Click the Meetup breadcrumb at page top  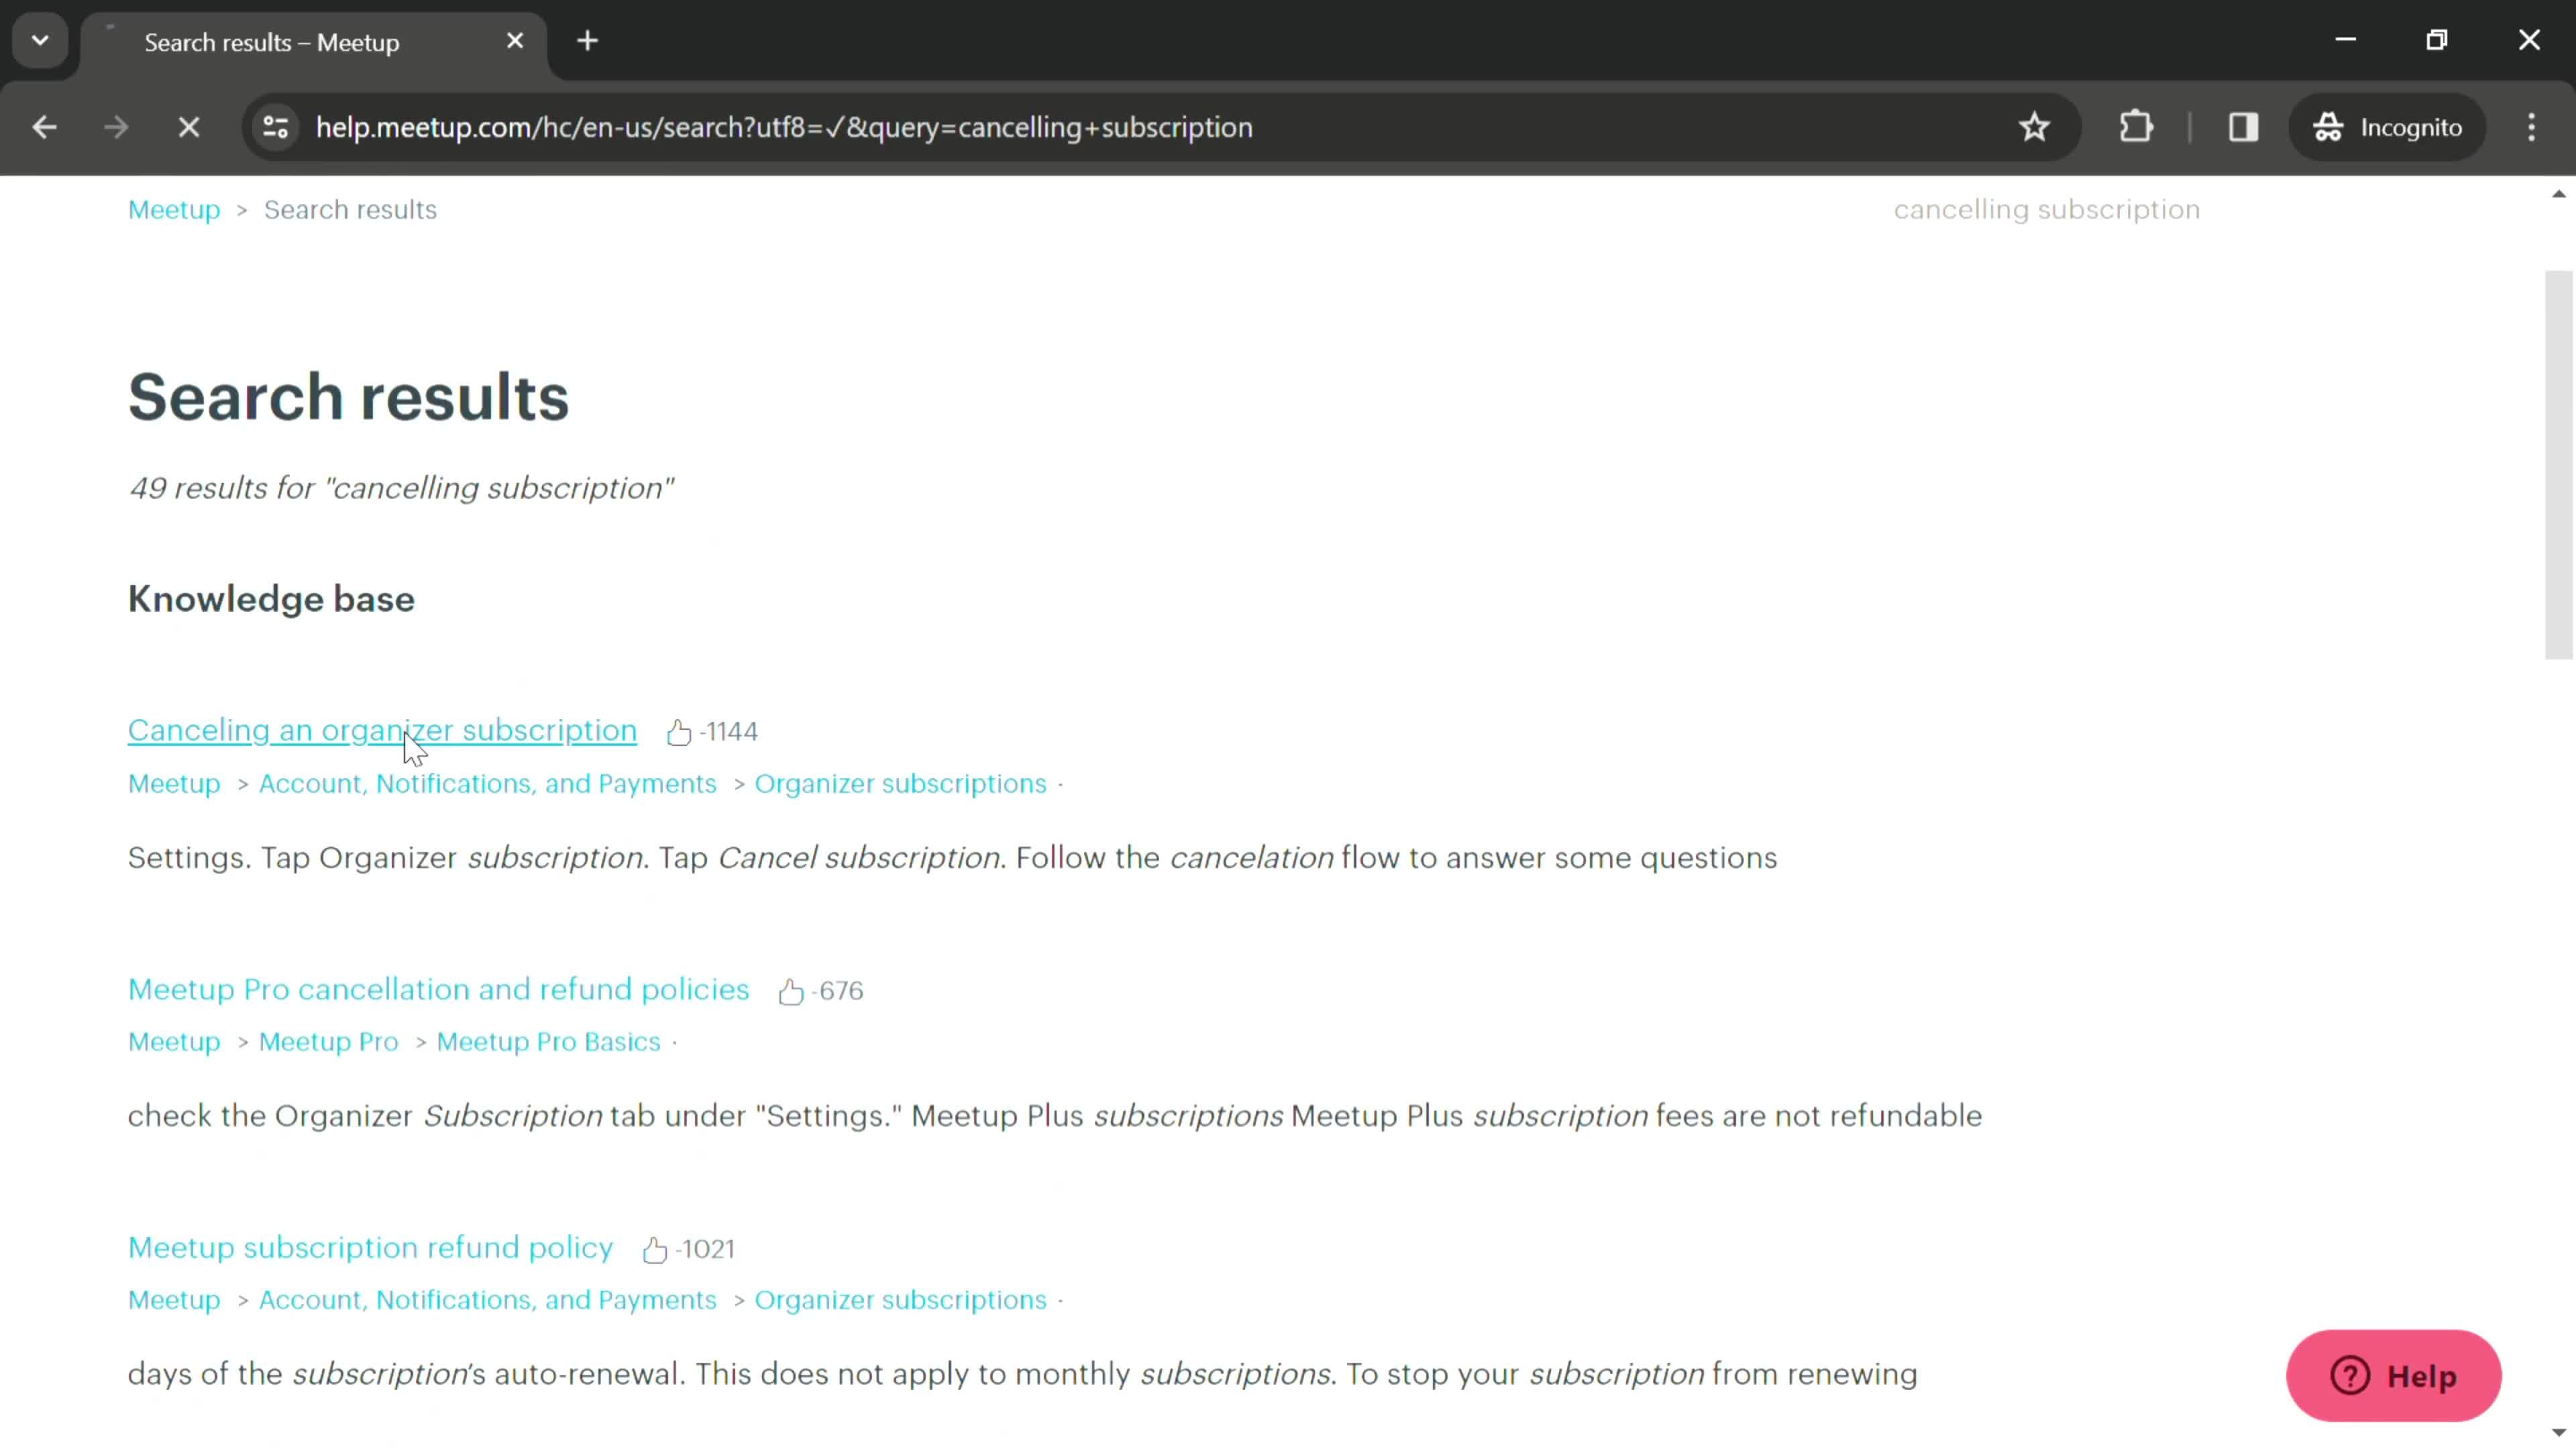[x=174, y=210]
